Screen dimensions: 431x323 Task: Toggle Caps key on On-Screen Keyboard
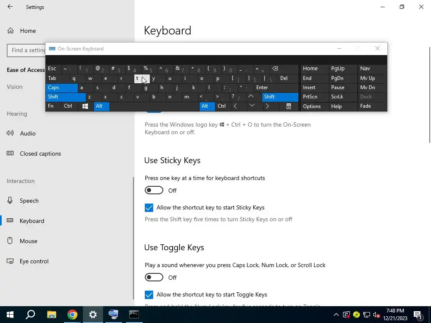[62, 87]
